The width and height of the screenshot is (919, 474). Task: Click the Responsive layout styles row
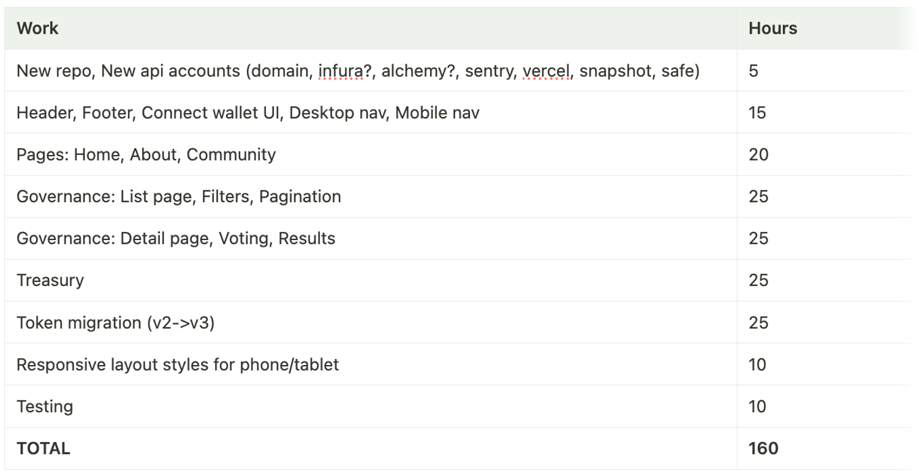tap(462, 365)
